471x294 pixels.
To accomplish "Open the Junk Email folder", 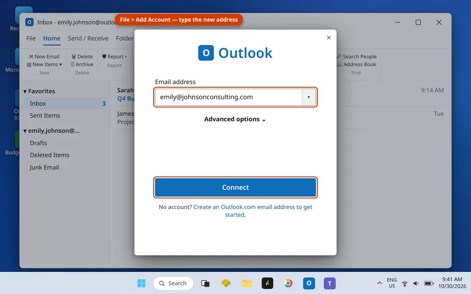I will point(44,167).
